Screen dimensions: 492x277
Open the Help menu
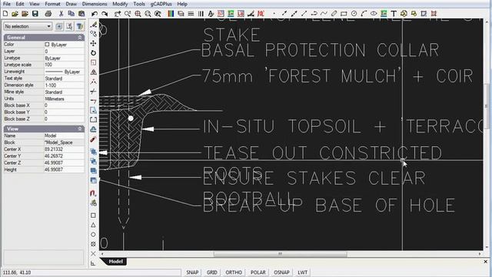click(x=182, y=4)
